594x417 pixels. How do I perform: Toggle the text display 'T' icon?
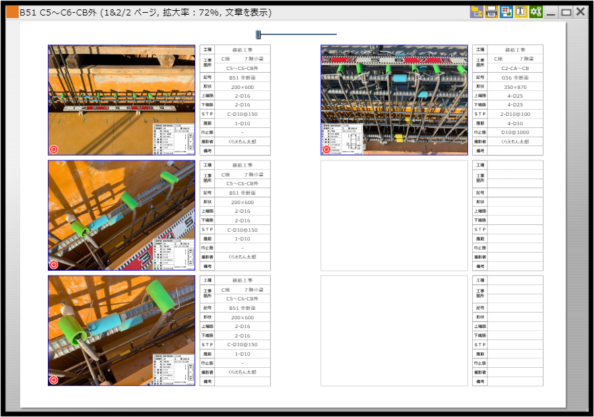tap(521, 11)
